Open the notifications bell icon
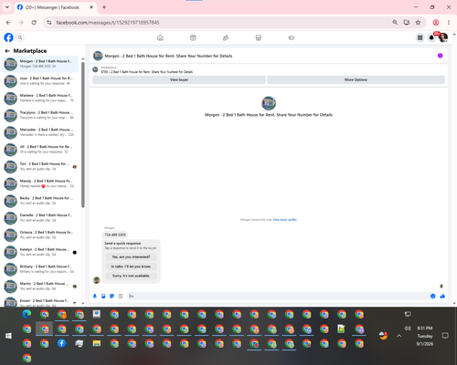Viewport: 457px width, 365px height. 431,37
